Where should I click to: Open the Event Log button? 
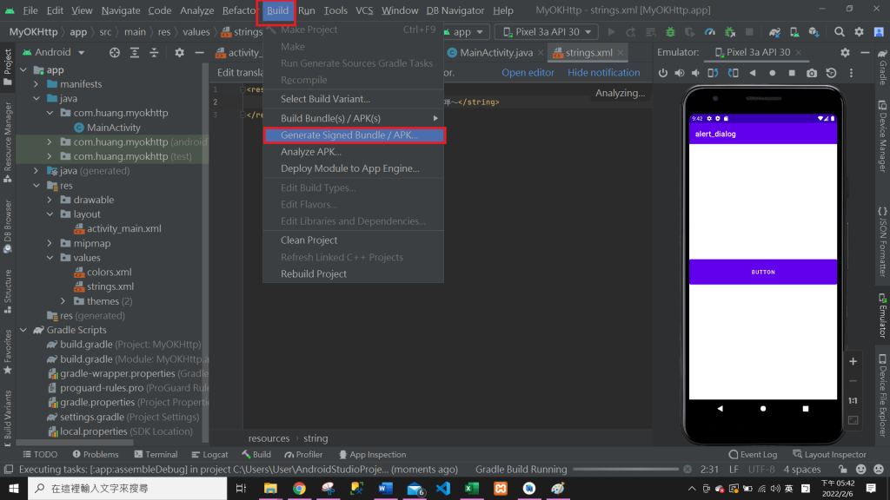(753, 454)
